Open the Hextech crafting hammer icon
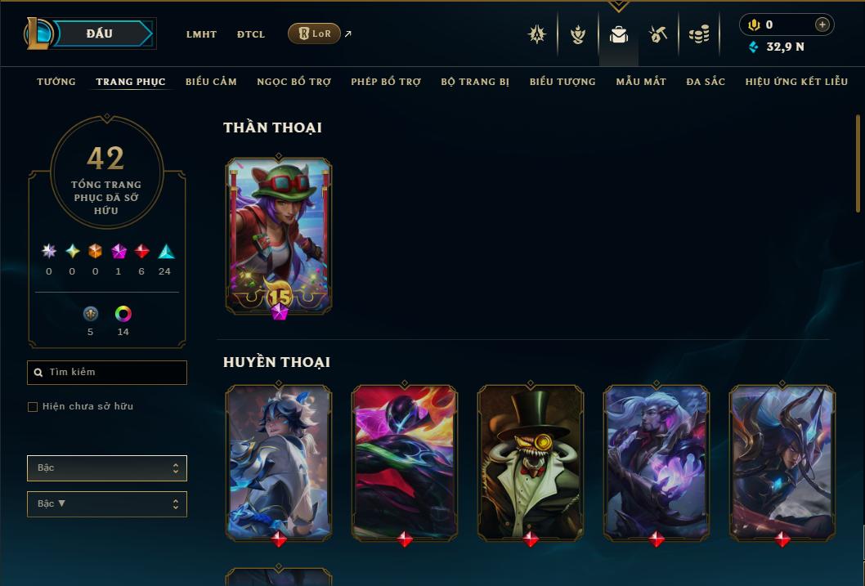Image resolution: width=865 pixels, height=586 pixels. (x=658, y=34)
